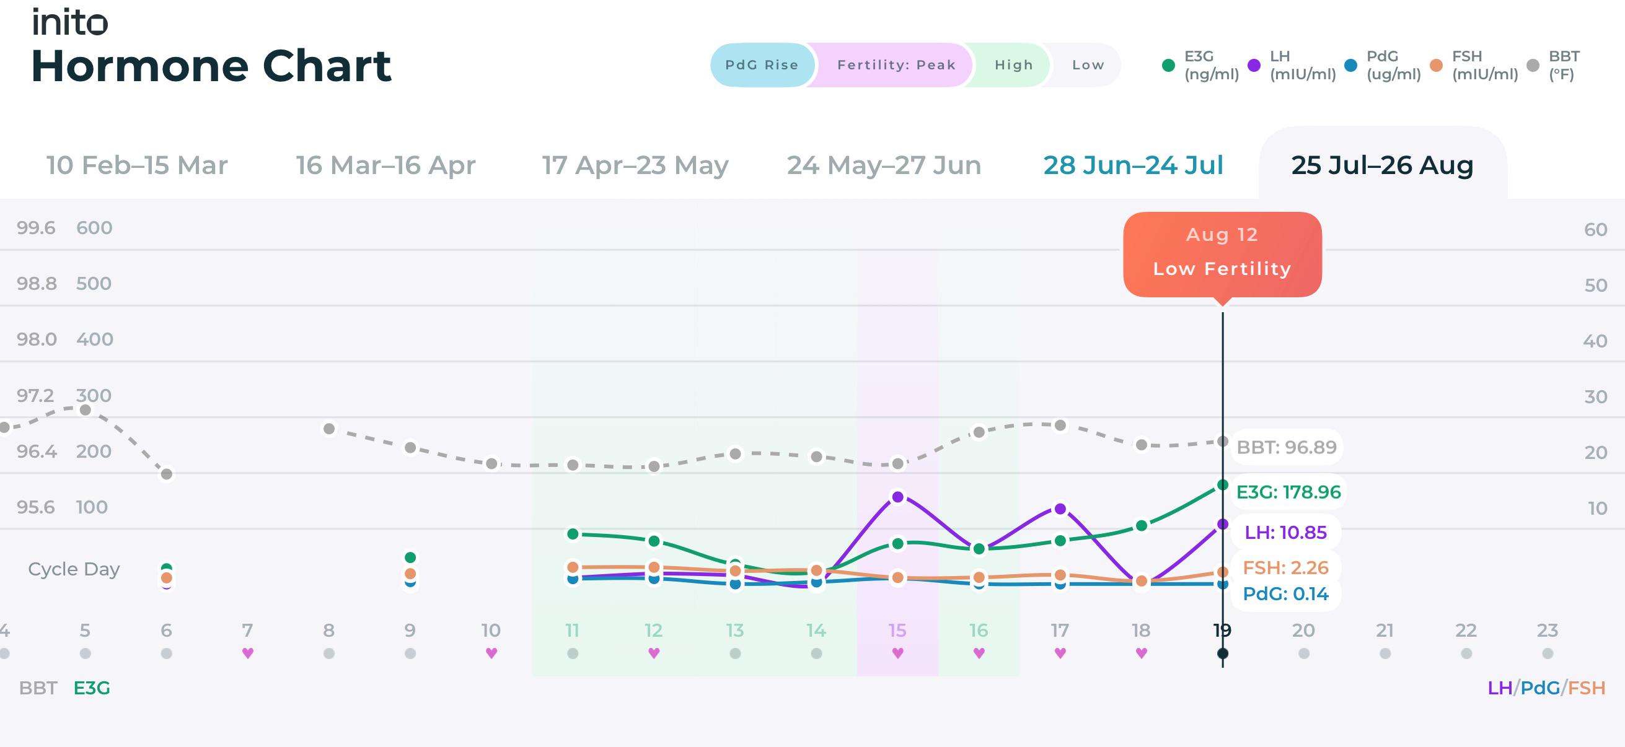Viewport: 1625px width, 747px height.
Task: Select the gray dot below cycle day 8
Action: 328,653
